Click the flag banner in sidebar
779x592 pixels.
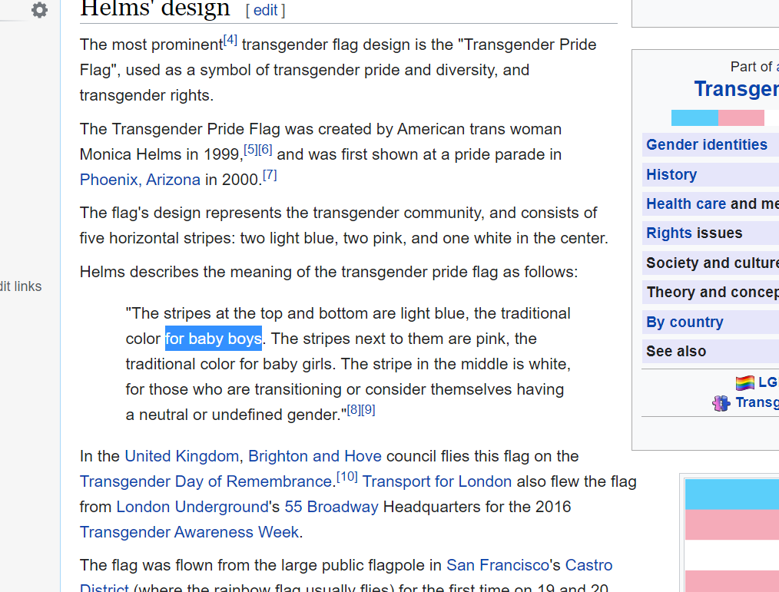(x=725, y=117)
